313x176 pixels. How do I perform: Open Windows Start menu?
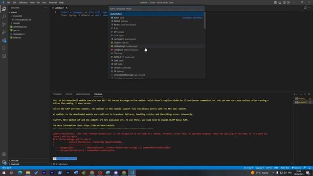click(x=4, y=173)
